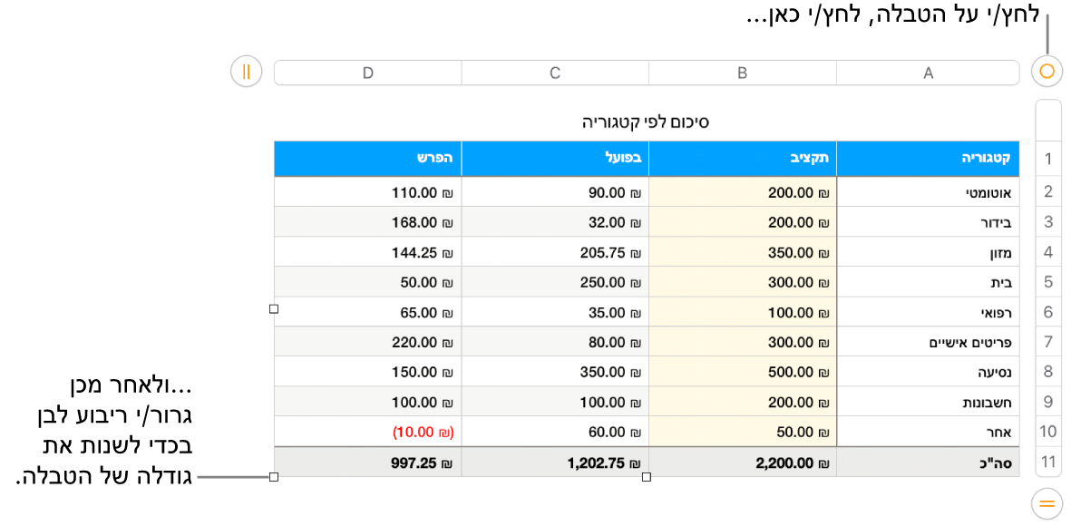Click the 32.00 actual cell
Image resolution: width=1071 pixels, height=526 pixels.
click(x=555, y=222)
